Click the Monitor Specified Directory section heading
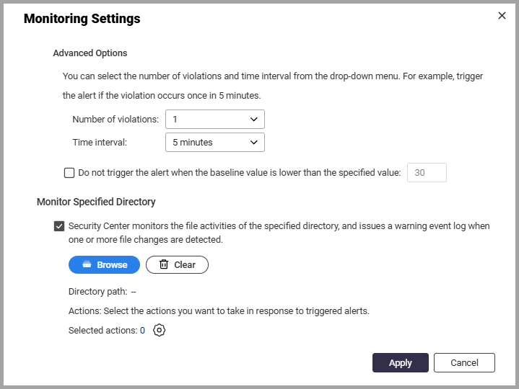 96,202
